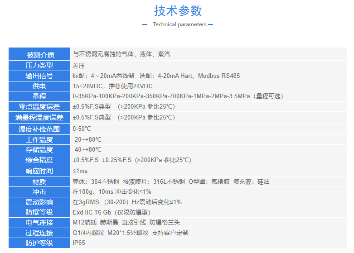Select the 0-50℃ compensation range value
Image resolution: width=354 pixels, height=253 pixels.
coord(82,129)
